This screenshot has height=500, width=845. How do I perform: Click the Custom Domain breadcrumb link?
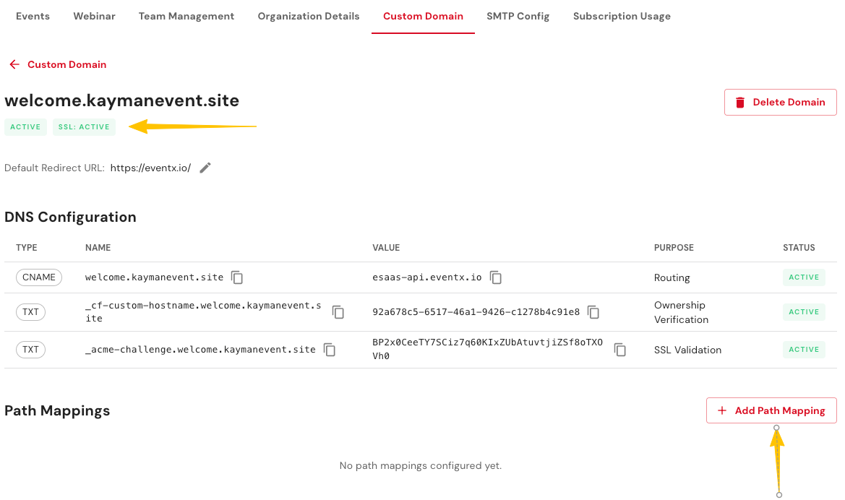67,64
